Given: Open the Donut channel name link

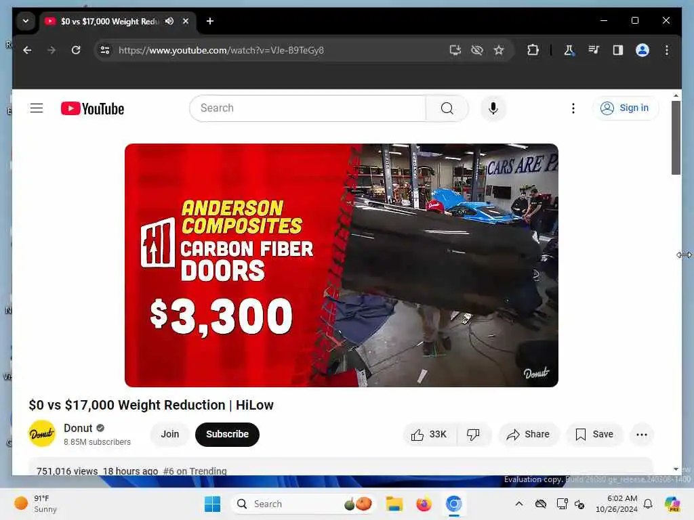Looking at the screenshot, I should pyautogui.click(x=78, y=428).
